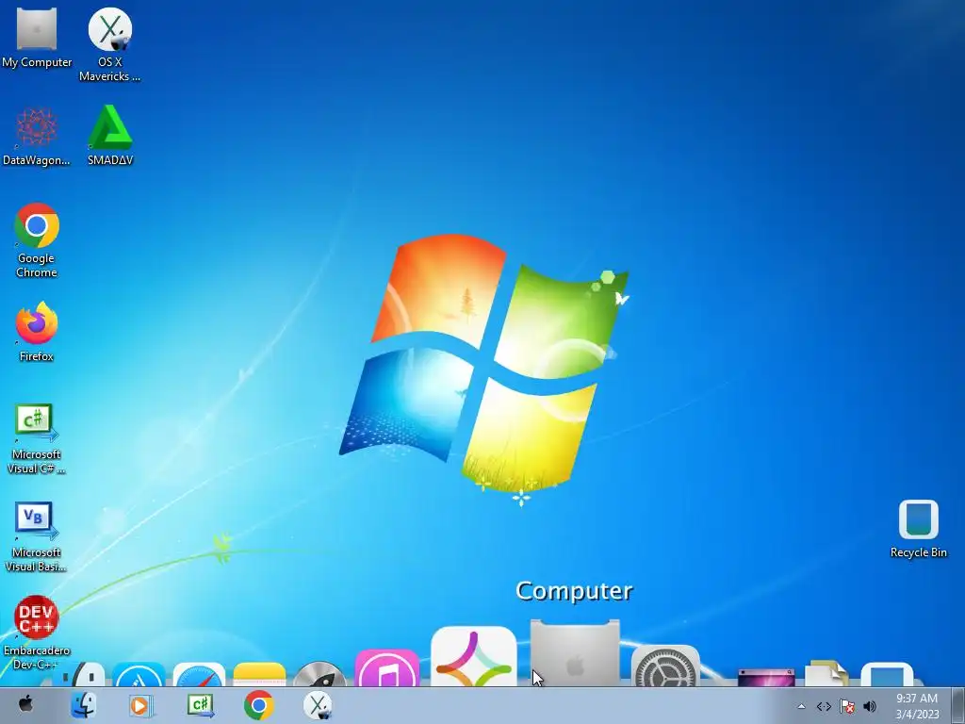
Task: Open the Finder icon on the taskbar
Action: tap(83, 705)
